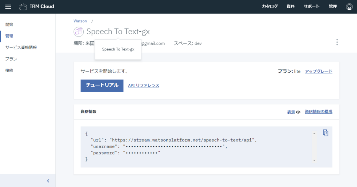357x187 pixels.
Task: Open the API リファレンス link
Action: click(144, 85)
